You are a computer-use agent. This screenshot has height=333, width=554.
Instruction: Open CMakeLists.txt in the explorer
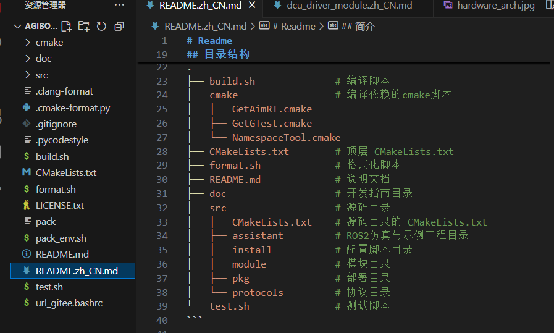65,172
